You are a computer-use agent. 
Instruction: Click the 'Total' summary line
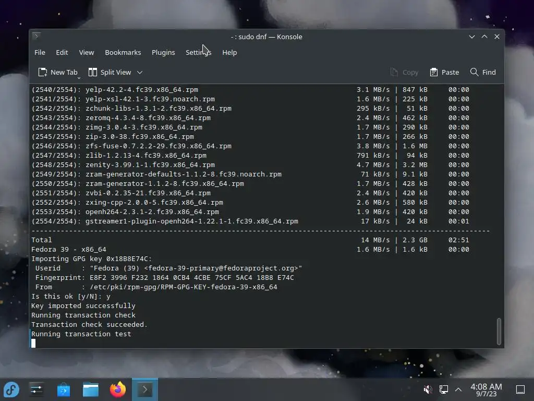pos(250,240)
